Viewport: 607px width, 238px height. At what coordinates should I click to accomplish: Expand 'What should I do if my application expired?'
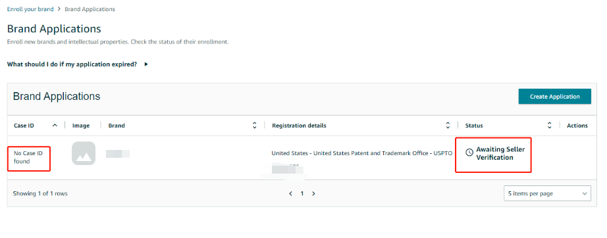click(x=78, y=64)
